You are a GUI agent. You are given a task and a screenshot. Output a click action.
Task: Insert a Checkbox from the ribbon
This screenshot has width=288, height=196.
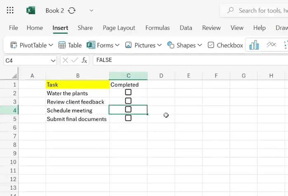[x=225, y=45]
